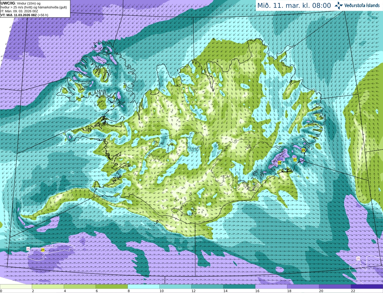Click the legend value 14
The width and height of the screenshot is (383, 293).
pyautogui.click(x=225, y=291)
